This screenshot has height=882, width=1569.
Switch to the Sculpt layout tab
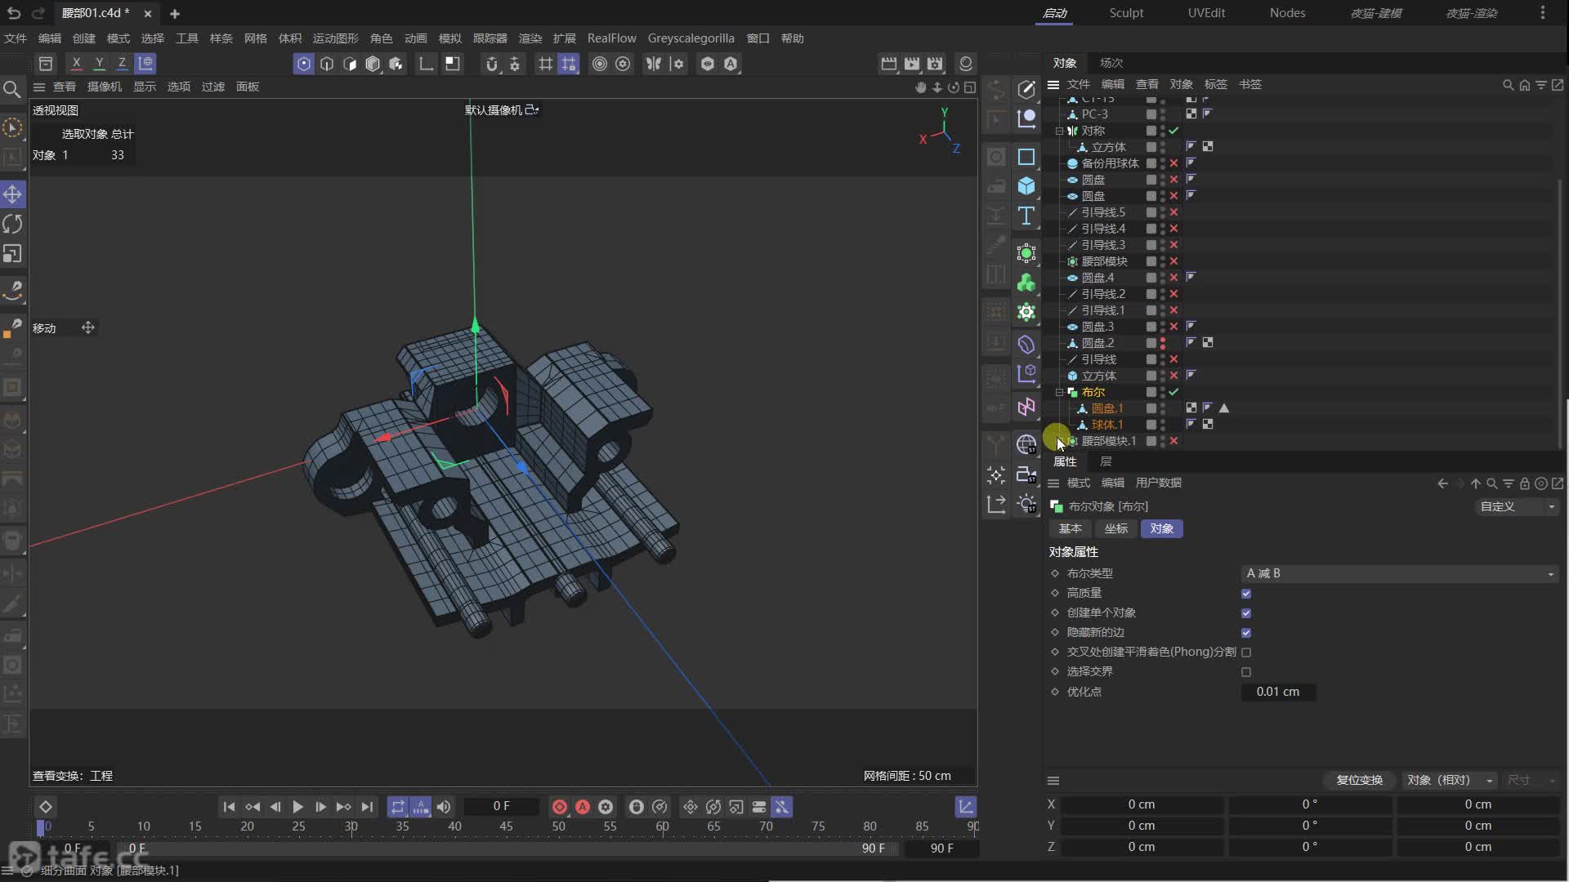tap(1126, 13)
